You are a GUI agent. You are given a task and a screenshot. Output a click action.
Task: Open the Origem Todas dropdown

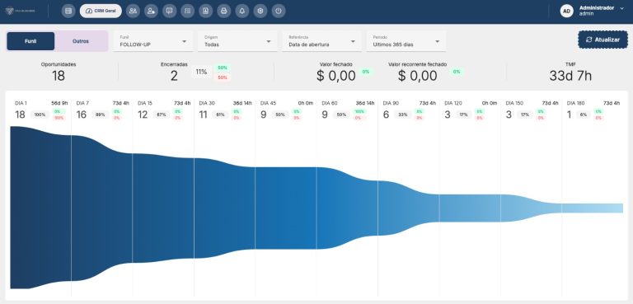click(237, 41)
